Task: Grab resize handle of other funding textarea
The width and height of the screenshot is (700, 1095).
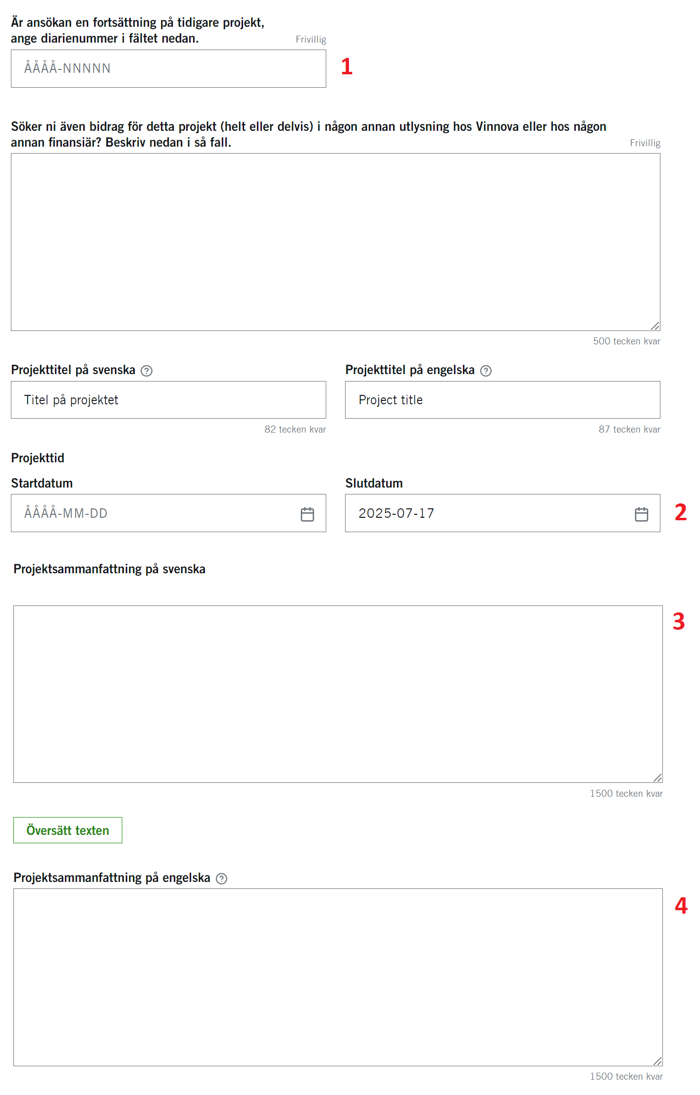Action: (x=655, y=326)
